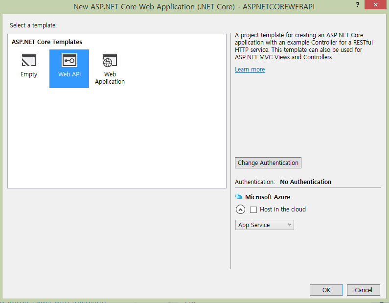Click the dialog title bar text

194,6
